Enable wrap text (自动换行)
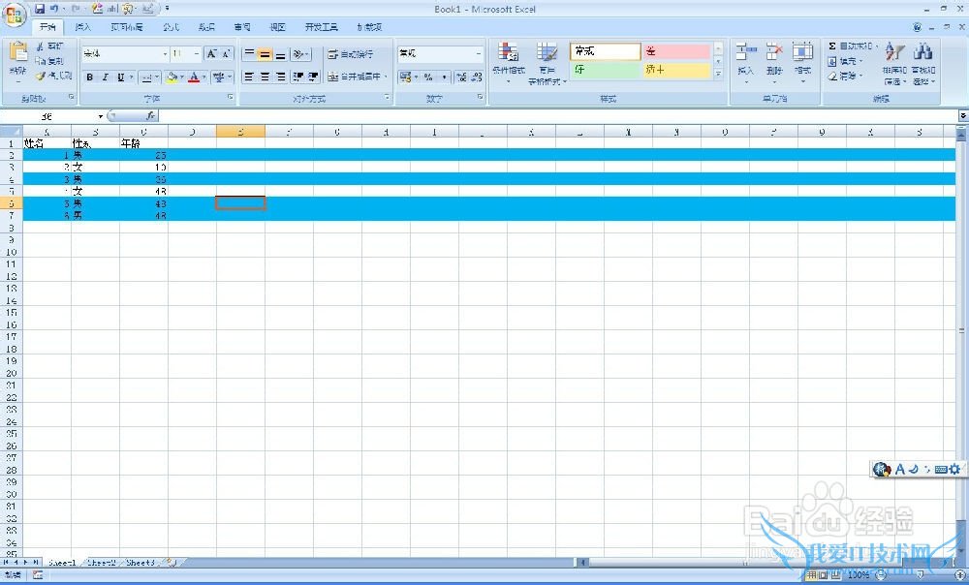Viewport: 969px width, 585px height. [351, 54]
